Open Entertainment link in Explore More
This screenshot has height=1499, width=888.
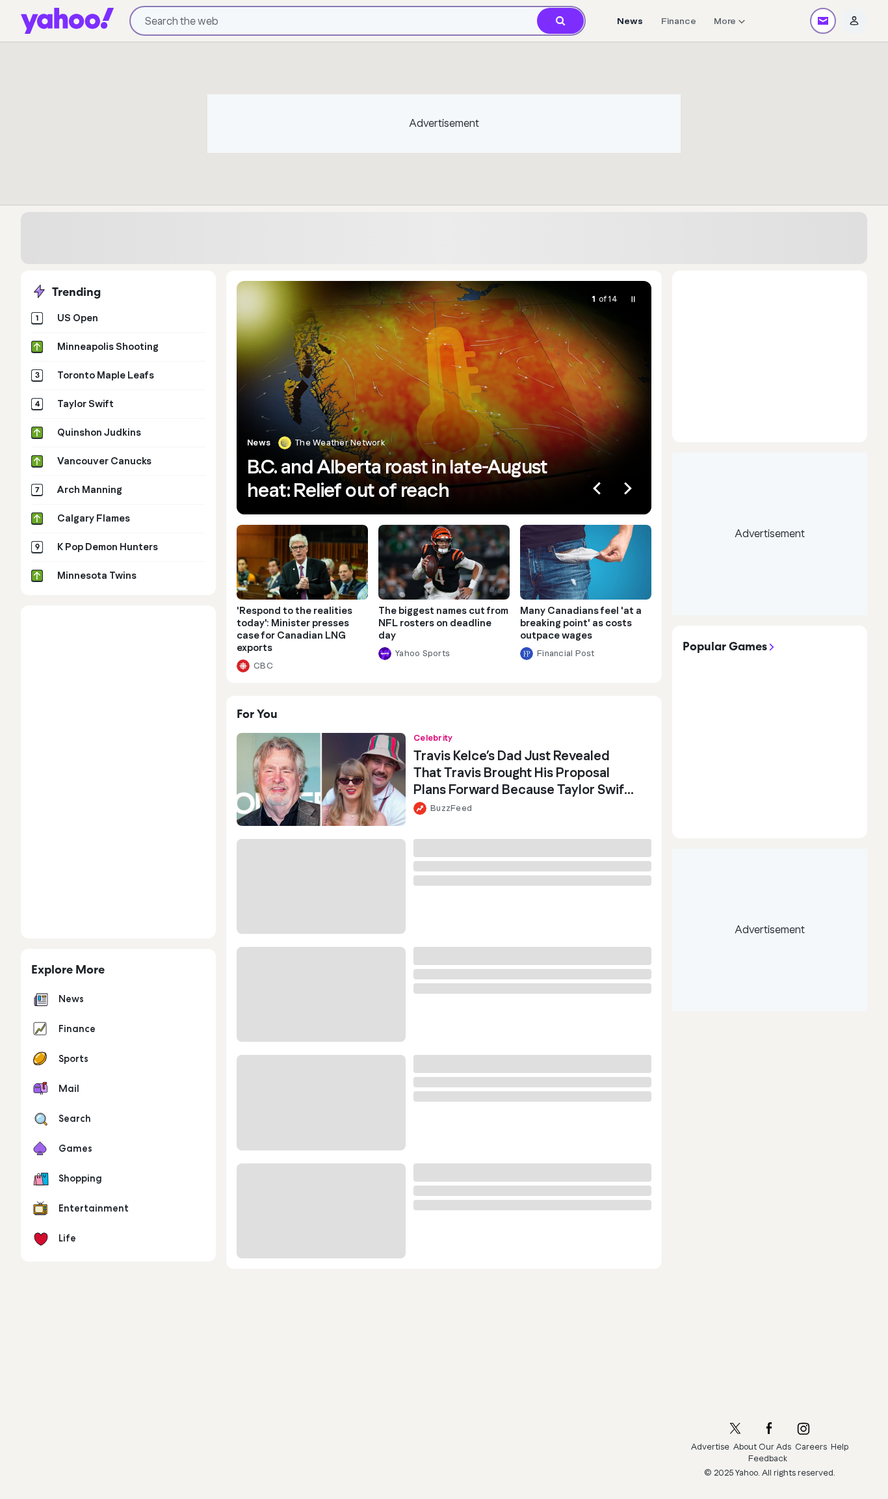click(x=93, y=1208)
